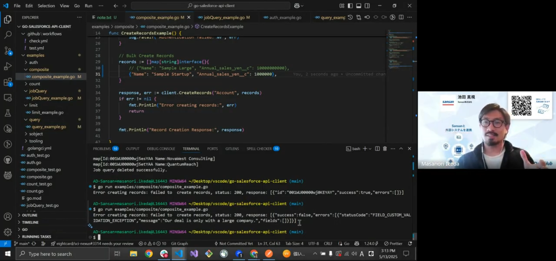The width and height of the screenshot is (556, 261).
Task: Open the Source Control view
Action: (7, 50)
